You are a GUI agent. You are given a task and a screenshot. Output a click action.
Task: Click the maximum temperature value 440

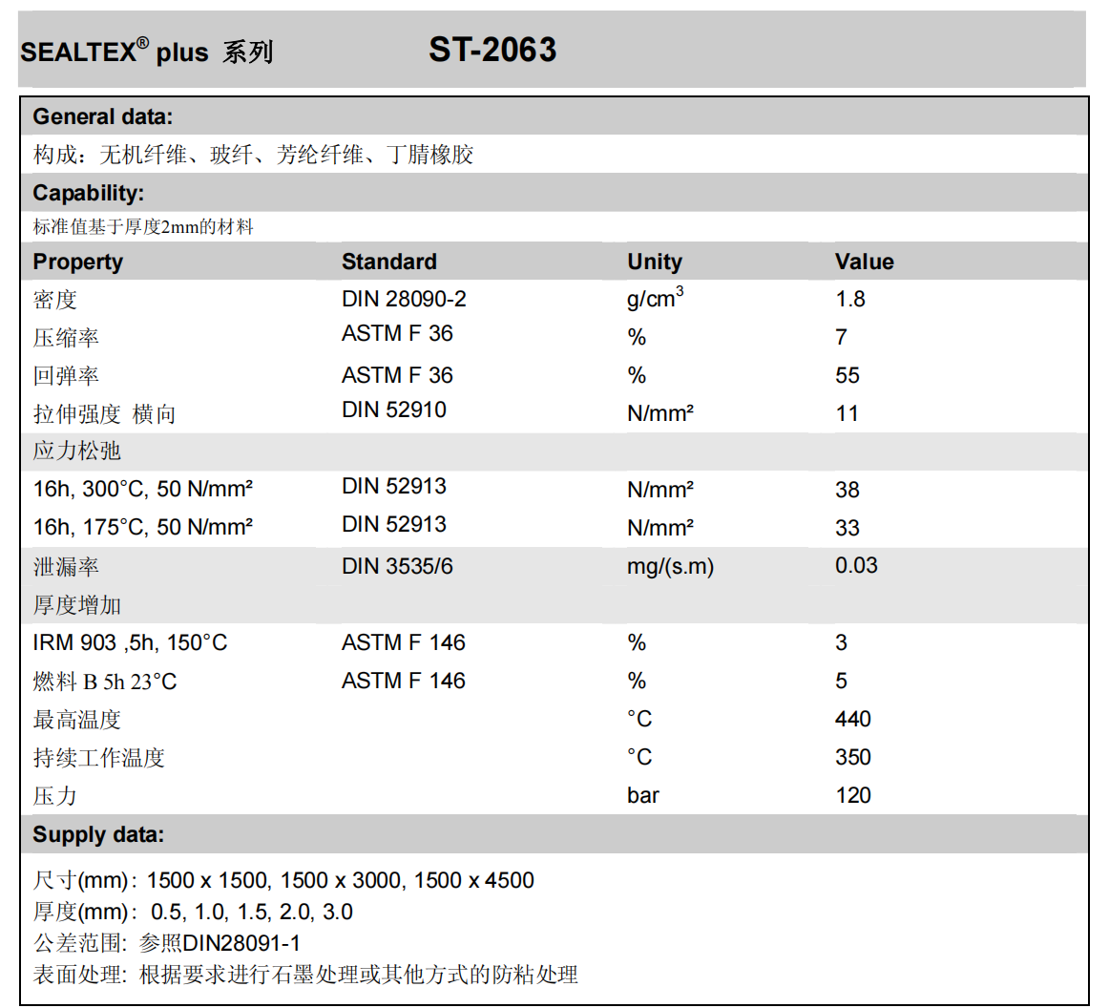(852, 719)
